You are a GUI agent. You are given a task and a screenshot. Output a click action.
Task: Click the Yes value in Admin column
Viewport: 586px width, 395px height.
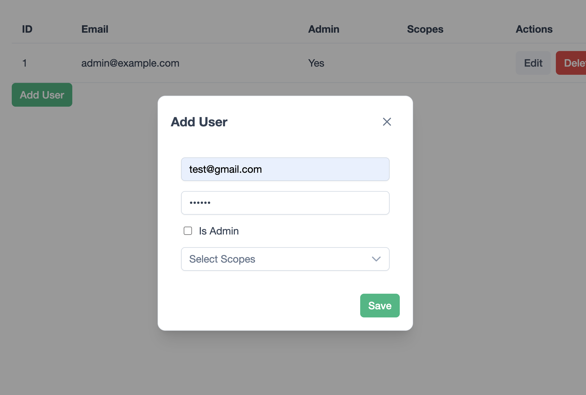tap(316, 63)
